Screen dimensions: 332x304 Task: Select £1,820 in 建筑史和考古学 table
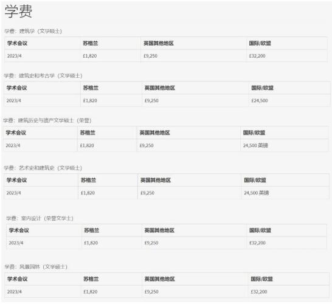(x=90, y=100)
